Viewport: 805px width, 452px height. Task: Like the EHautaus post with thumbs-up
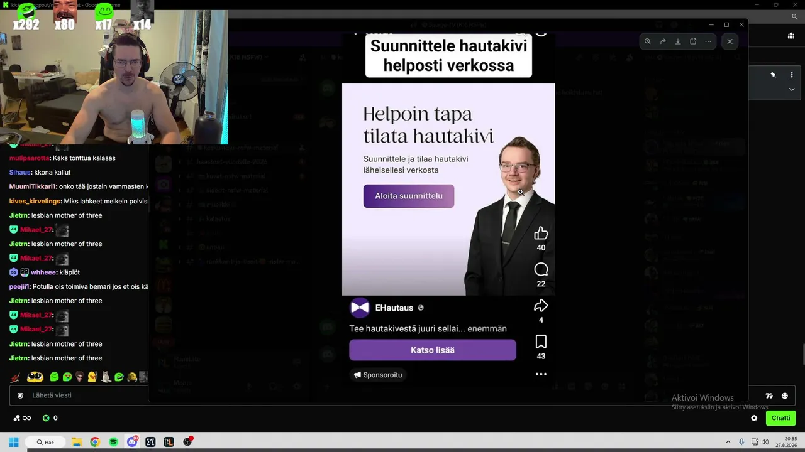point(541,234)
